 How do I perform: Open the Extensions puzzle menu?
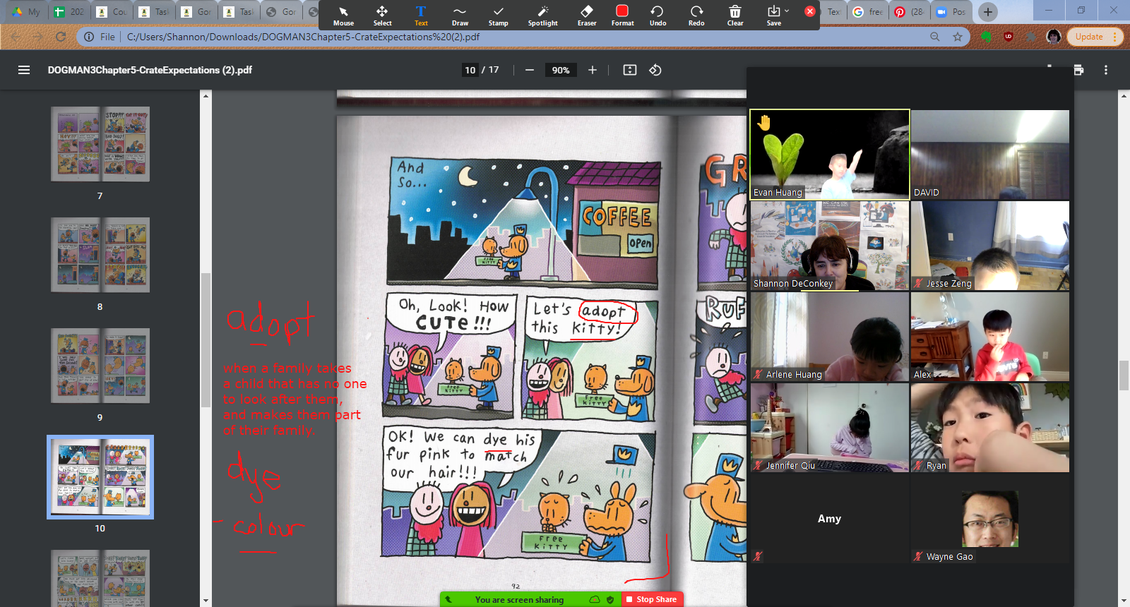click(1031, 37)
